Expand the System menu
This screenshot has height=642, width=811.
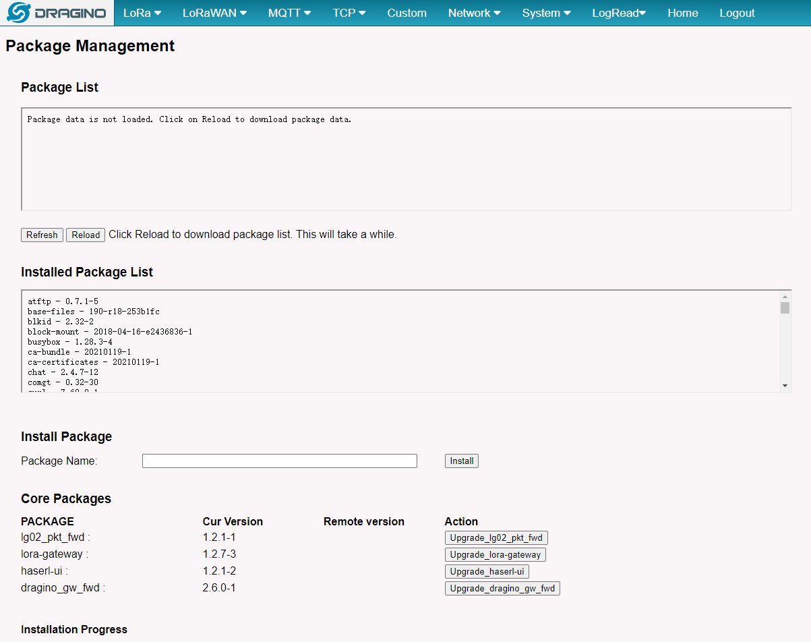pyautogui.click(x=546, y=13)
